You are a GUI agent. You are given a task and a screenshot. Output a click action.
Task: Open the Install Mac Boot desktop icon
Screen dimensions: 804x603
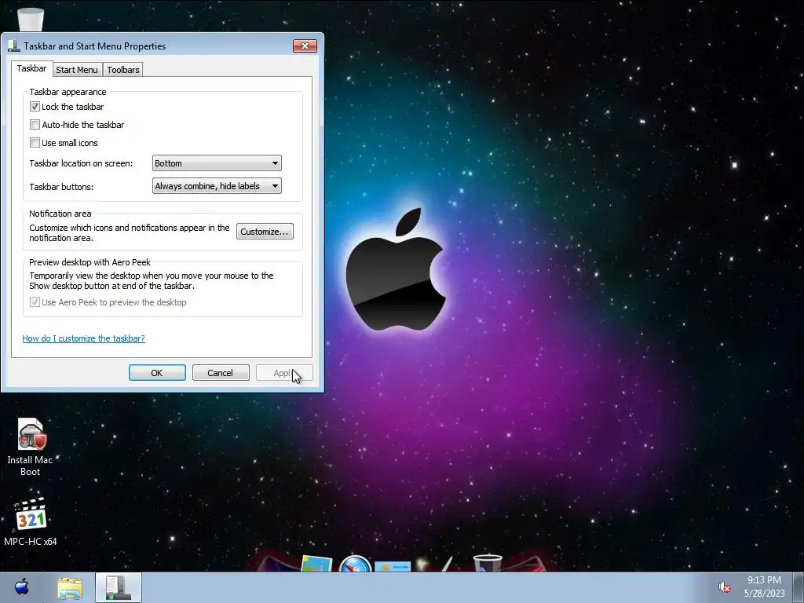(31, 447)
